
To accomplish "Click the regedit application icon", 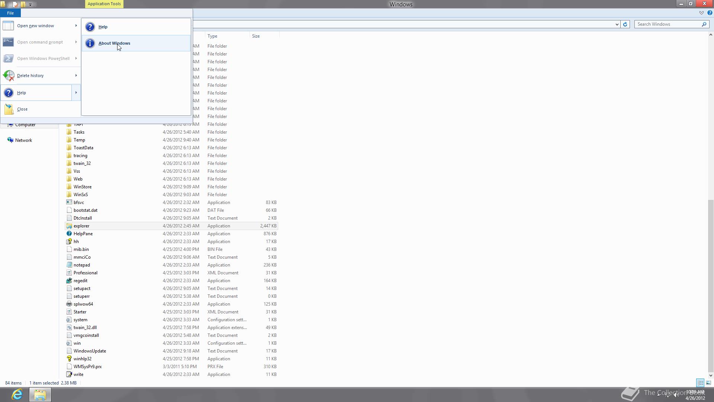I will (69, 281).
